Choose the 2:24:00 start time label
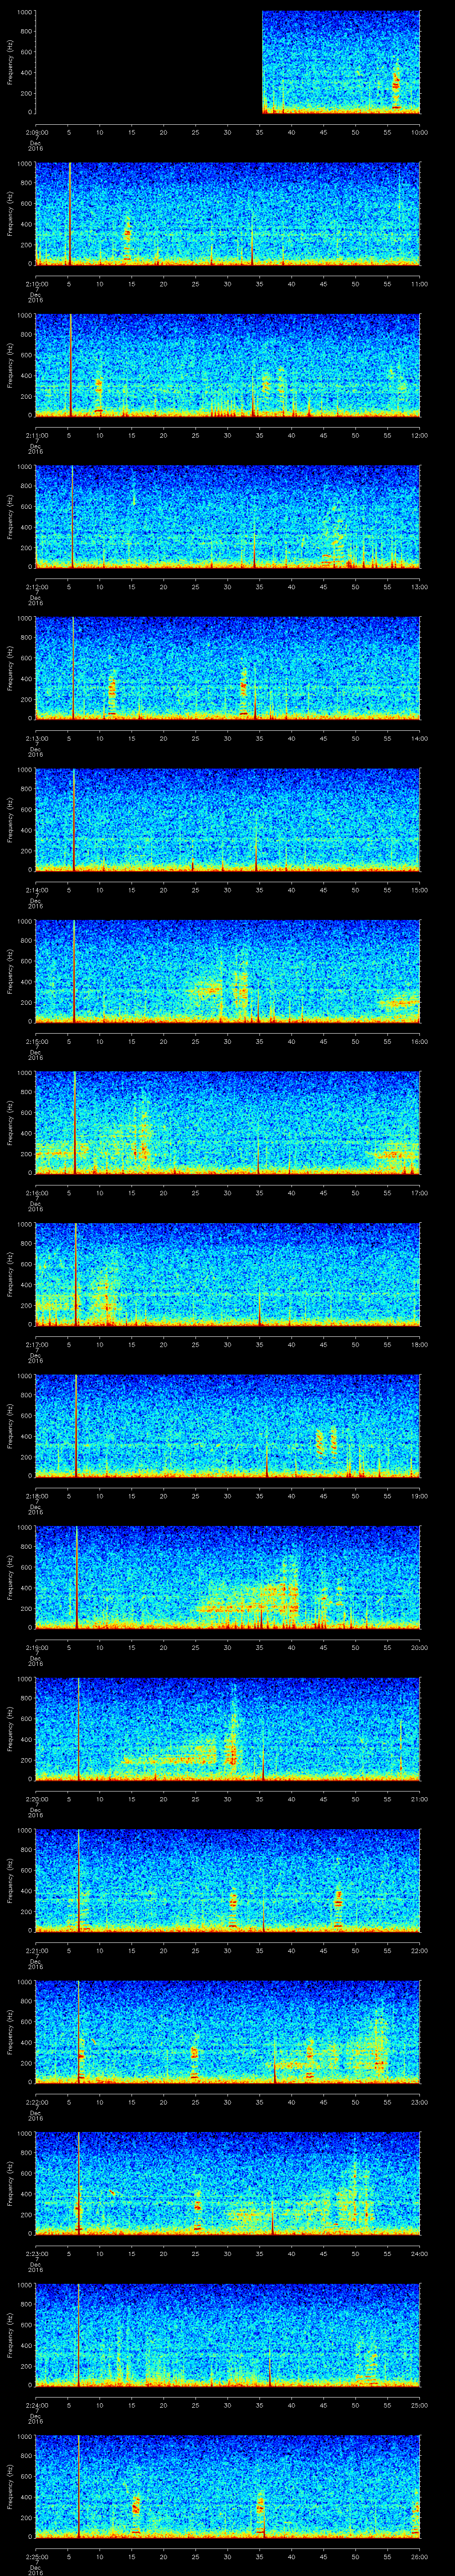 pos(36,2405)
